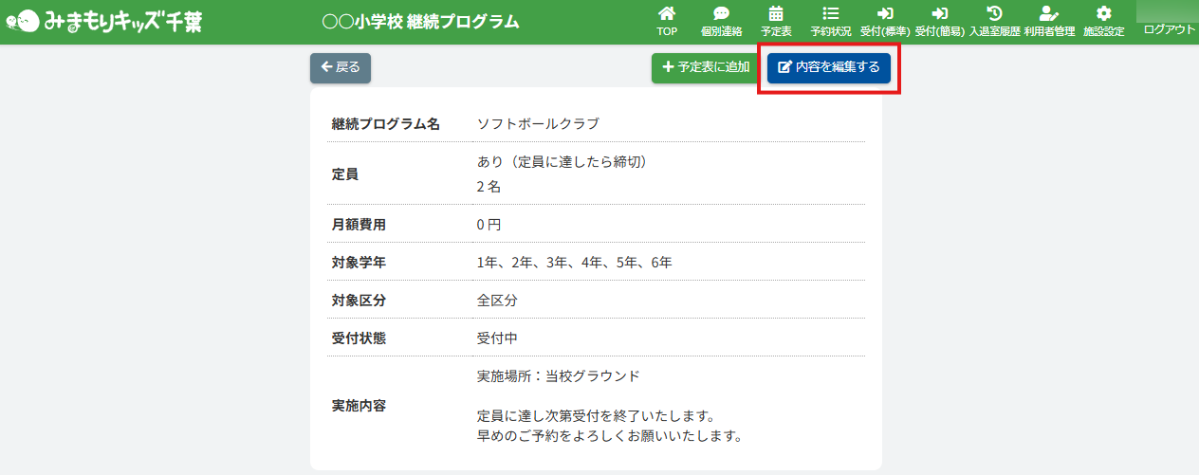1199x475 pixels.
Task: Open the 予約状況 list icon
Action: tap(830, 14)
